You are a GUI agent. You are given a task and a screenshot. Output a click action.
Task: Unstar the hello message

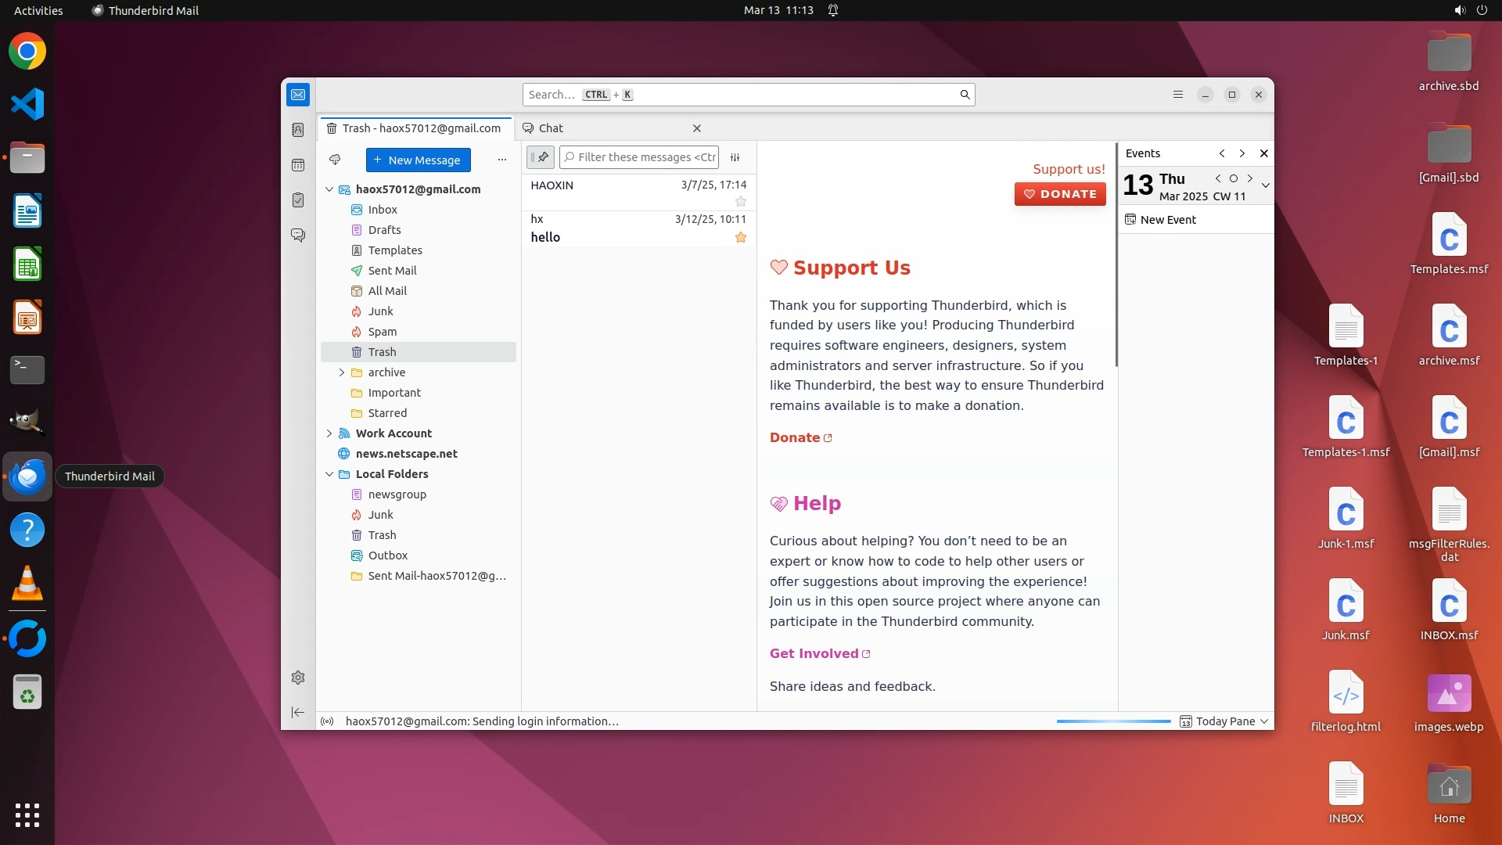[x=741, y=237]
